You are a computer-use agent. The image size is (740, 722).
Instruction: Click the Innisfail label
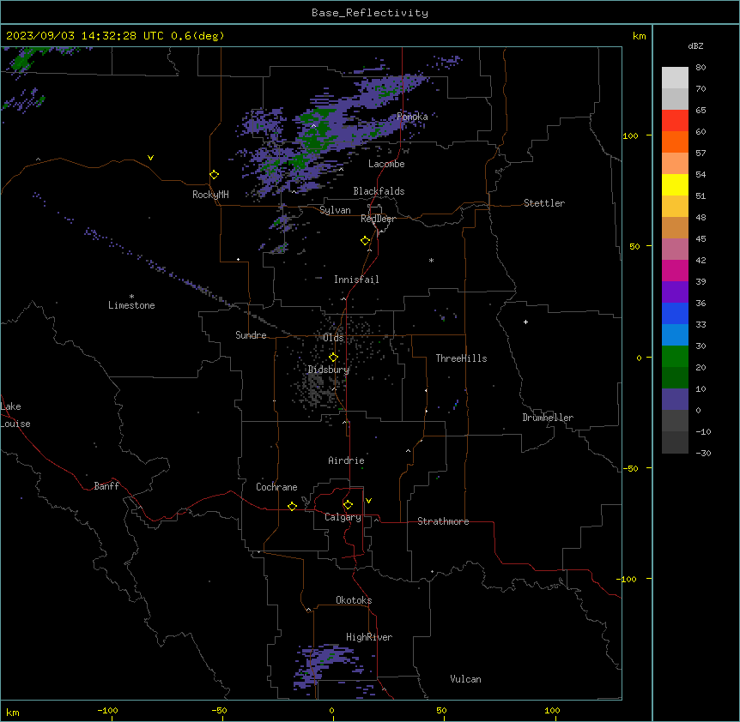click(356, 280)
